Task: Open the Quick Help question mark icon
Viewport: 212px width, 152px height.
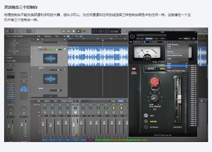Action: coord(15,31)
